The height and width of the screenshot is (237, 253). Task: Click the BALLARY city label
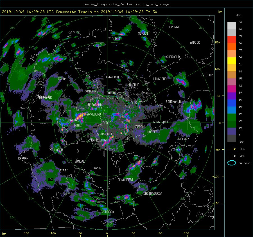click(x=183, y=139)
